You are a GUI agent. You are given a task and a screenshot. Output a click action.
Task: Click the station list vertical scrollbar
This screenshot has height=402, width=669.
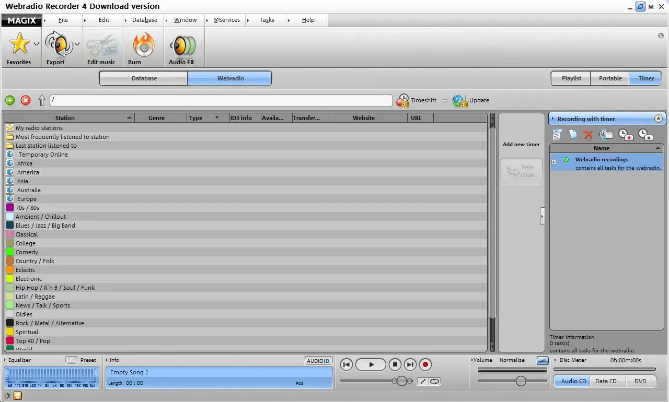tap(492, 233)
